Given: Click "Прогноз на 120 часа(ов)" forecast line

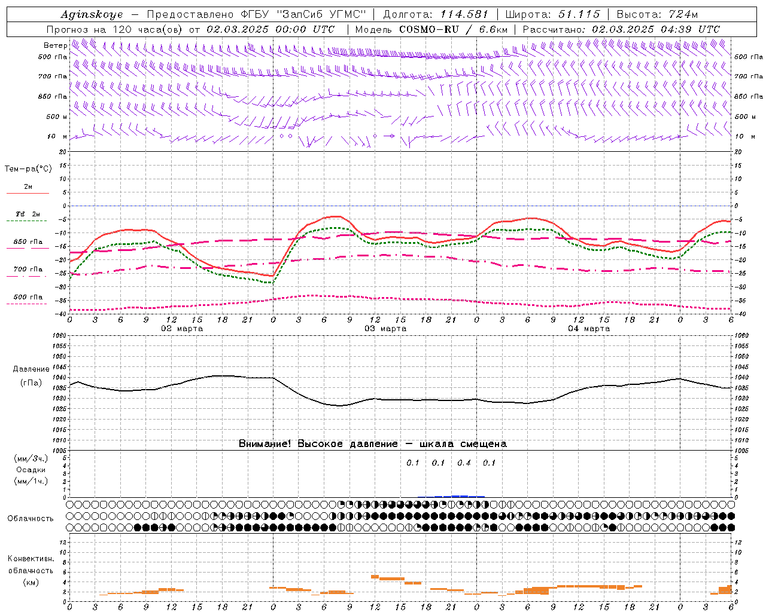Looking at the screenshot, I should 114,29.
